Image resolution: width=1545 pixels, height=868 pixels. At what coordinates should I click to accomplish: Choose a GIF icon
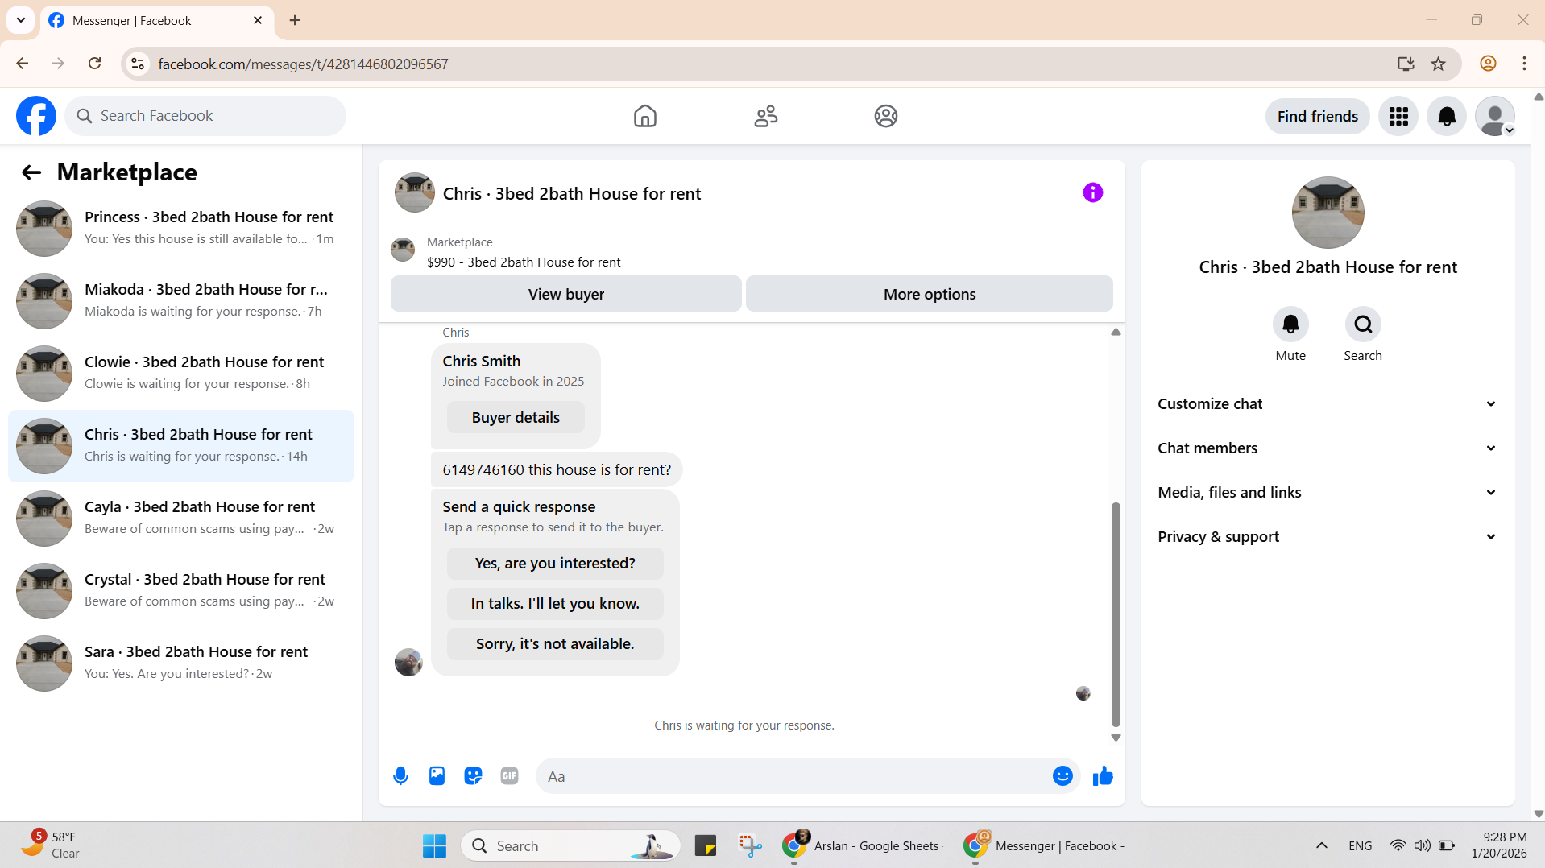509,776
